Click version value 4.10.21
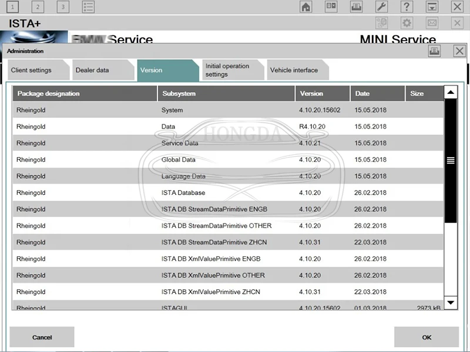Viewport: 470px width, 352px height. click(x=310, y=143)
